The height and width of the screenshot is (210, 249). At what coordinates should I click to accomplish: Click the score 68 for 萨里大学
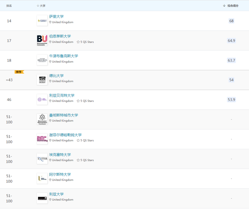(x=231, y=21)
